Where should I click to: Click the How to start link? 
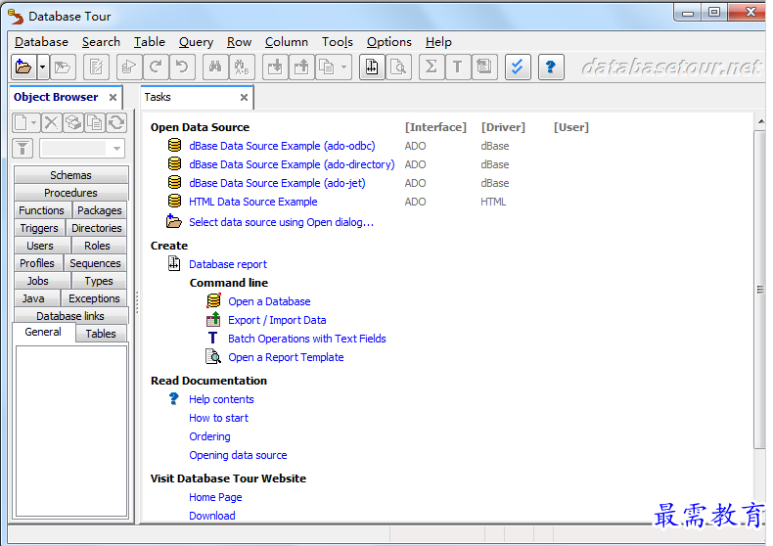click(x=219, y=418)
